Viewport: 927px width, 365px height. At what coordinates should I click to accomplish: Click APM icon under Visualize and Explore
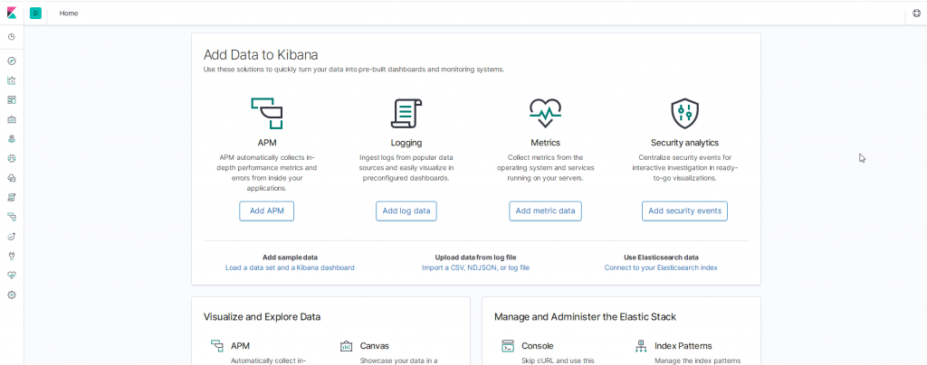point(217,346)
